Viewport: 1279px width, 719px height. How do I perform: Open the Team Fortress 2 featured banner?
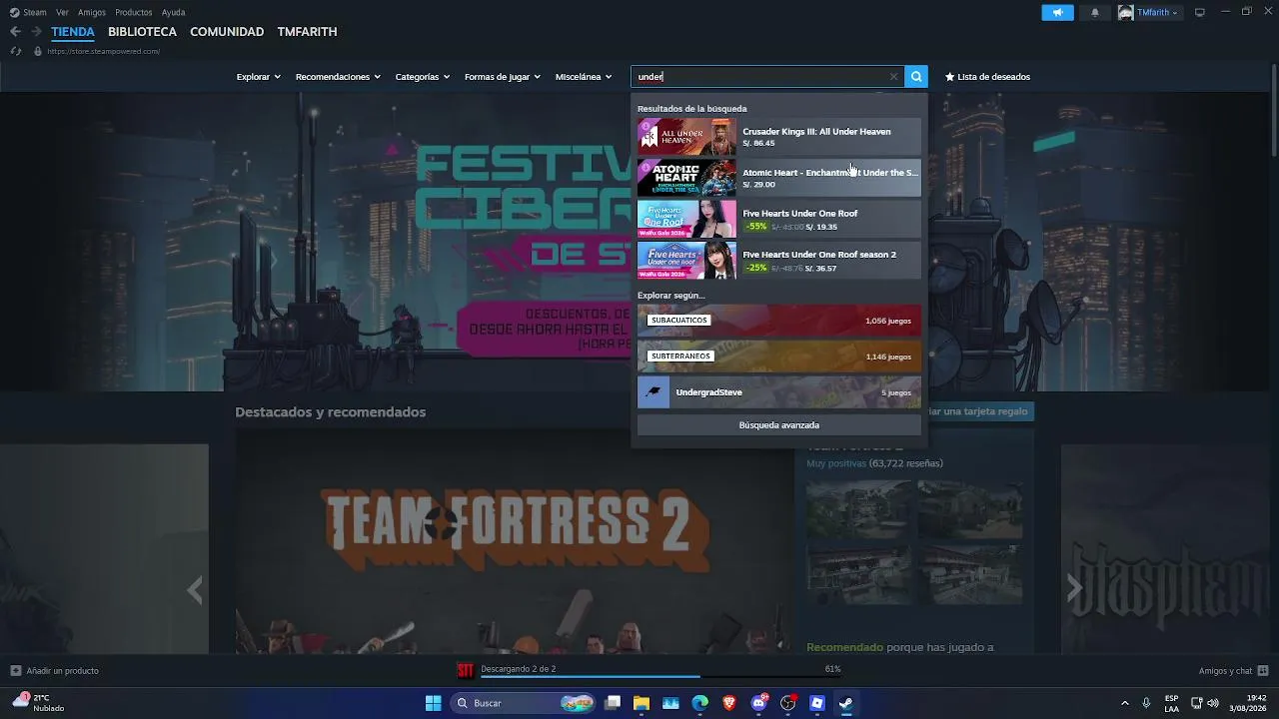[x=515, y=542]
